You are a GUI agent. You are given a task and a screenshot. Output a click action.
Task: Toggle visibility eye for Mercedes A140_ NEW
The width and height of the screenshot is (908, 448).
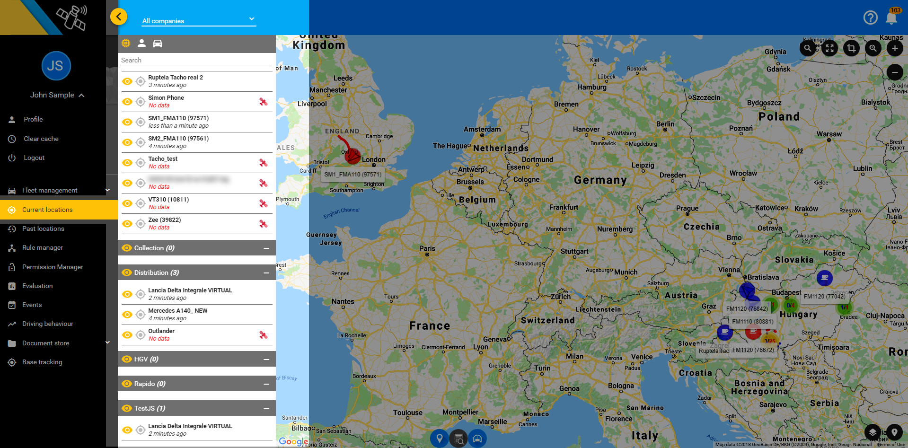pyautogui.click(x=127, y=315)
